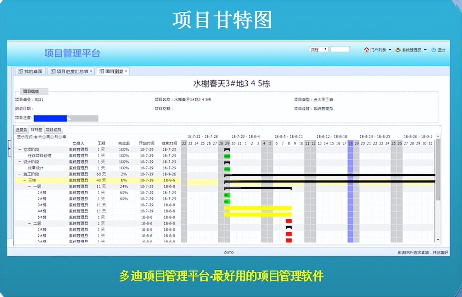Switch to the 项目成员 tab
The image size is (462, 297).
(x=53, y=130)
